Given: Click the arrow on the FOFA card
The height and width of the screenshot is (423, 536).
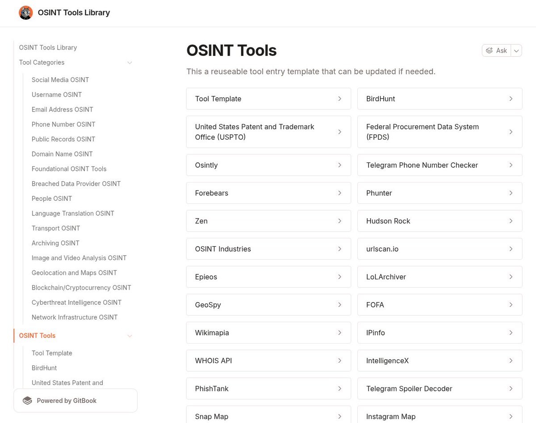Looking at the screenshot, I should pyautogui.click(x=511, y=305).
